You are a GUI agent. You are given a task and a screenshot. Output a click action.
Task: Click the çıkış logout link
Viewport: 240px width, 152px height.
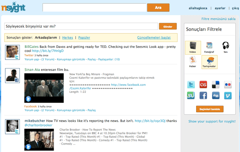point(235,8)
